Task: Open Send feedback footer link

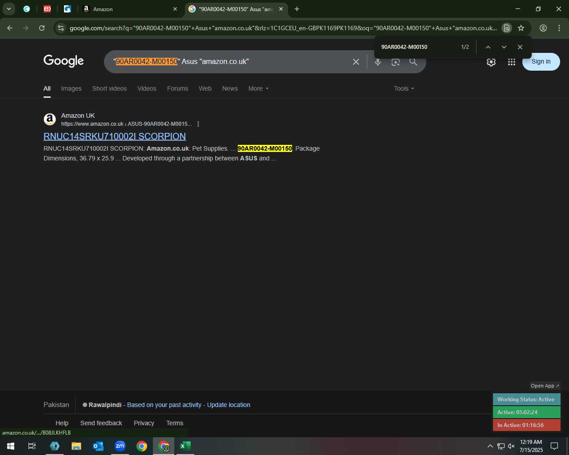Action: pyautogui.click(x=101, y=423)
